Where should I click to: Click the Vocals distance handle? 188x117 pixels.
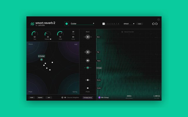[x=88, y=88]
